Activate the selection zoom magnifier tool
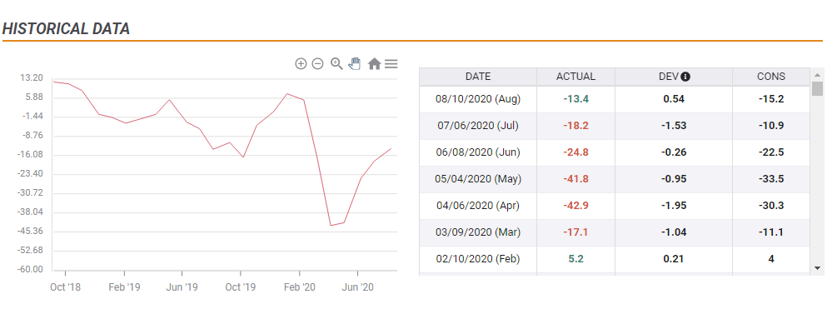837x324 pixels. point(336,64)
